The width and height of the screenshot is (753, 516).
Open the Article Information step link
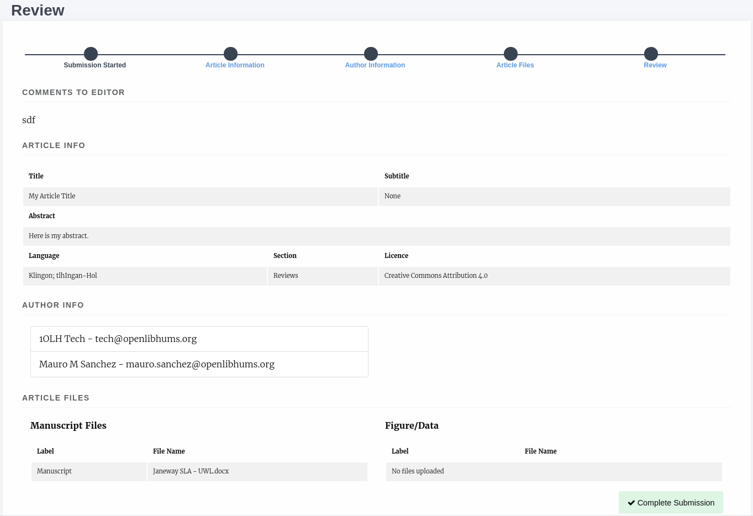(x=235, y=65)
